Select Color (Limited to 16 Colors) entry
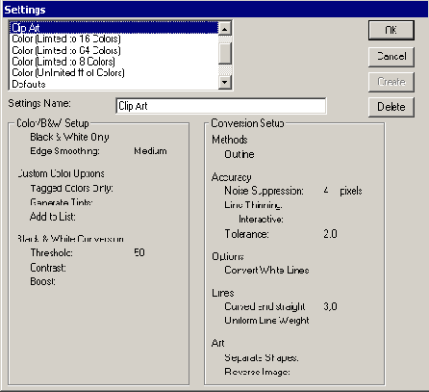Image resolution: width=429 pixels, height=392 pixels. pyautogui.click(x=114, y=39)
